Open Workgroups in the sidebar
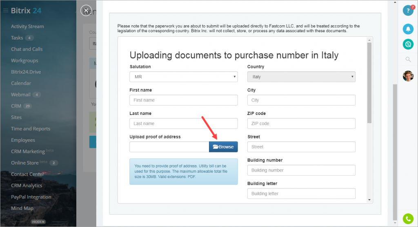The image size is (418, 227). click(24, 60)
